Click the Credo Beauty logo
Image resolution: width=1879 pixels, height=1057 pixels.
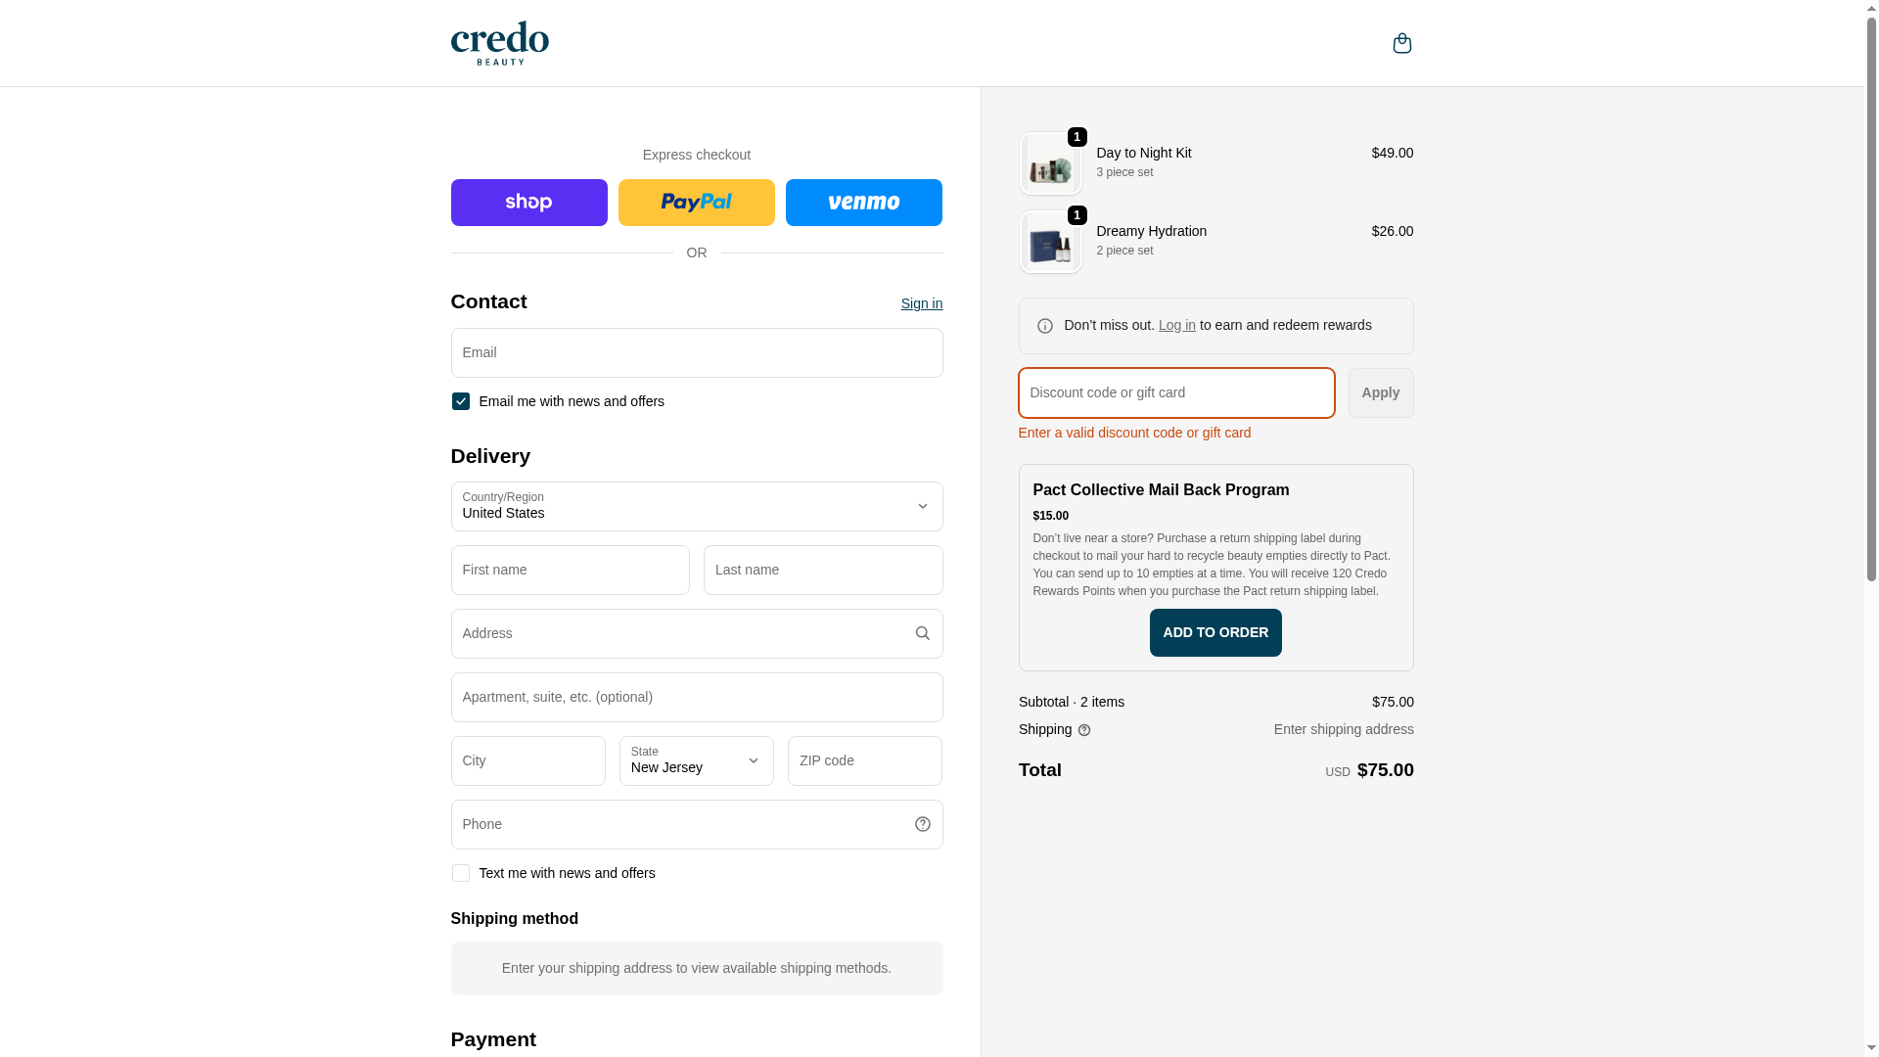pyautogui.click(x=500, y=43)
